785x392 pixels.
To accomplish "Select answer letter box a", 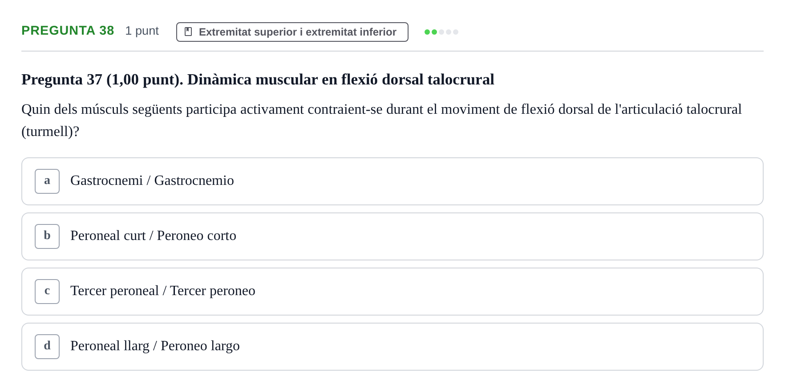I will [x=47, y=181].
